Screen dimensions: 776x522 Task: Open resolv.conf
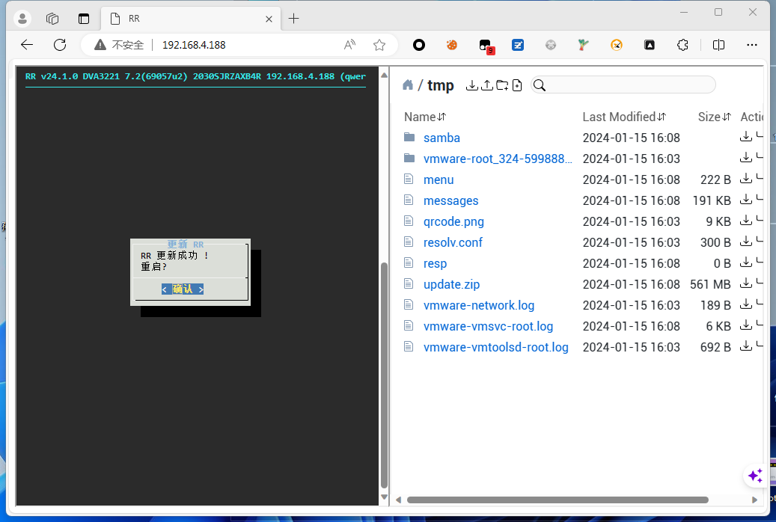(x=453, y=242)
